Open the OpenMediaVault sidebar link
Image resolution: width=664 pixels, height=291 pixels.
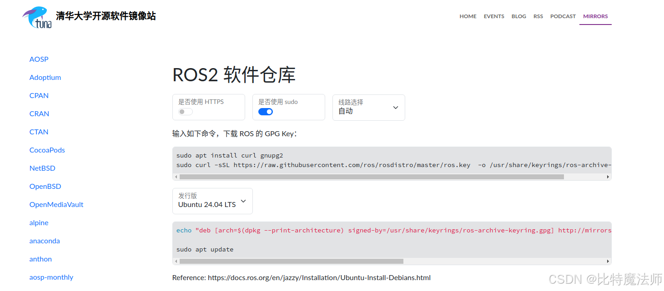pyautogui.click(x=56, y=205)
